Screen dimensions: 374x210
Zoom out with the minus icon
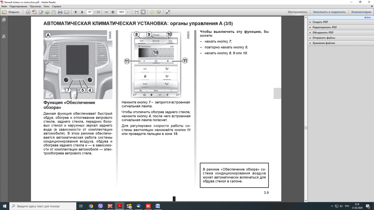tap(106, 12)
